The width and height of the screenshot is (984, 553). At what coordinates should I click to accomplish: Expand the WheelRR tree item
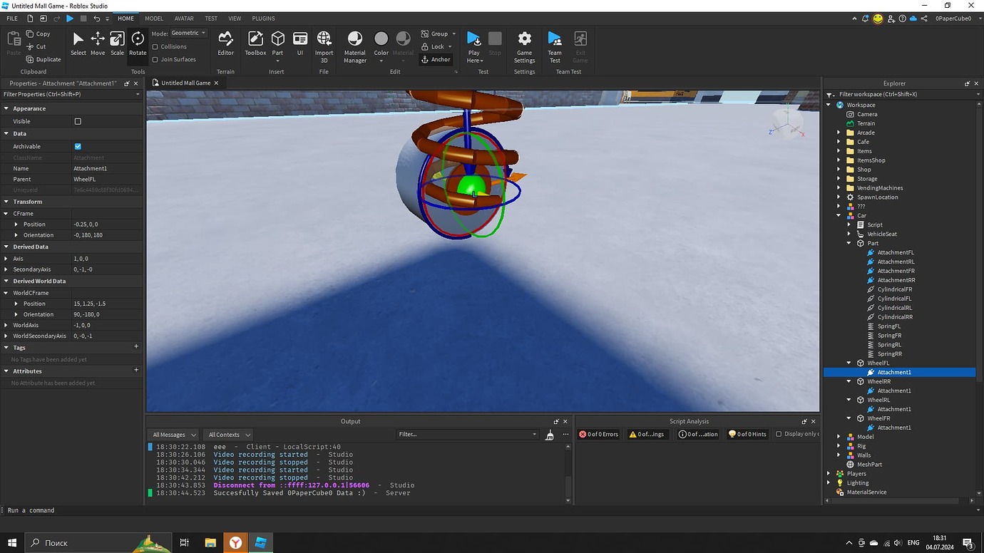(x=849, y=381)
